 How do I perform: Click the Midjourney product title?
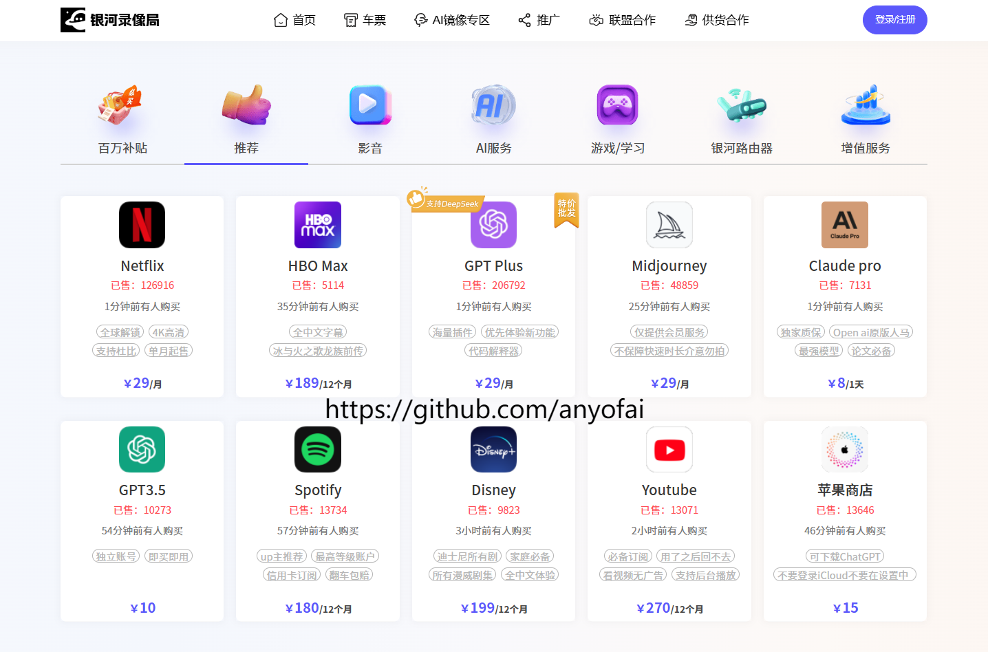669,265
